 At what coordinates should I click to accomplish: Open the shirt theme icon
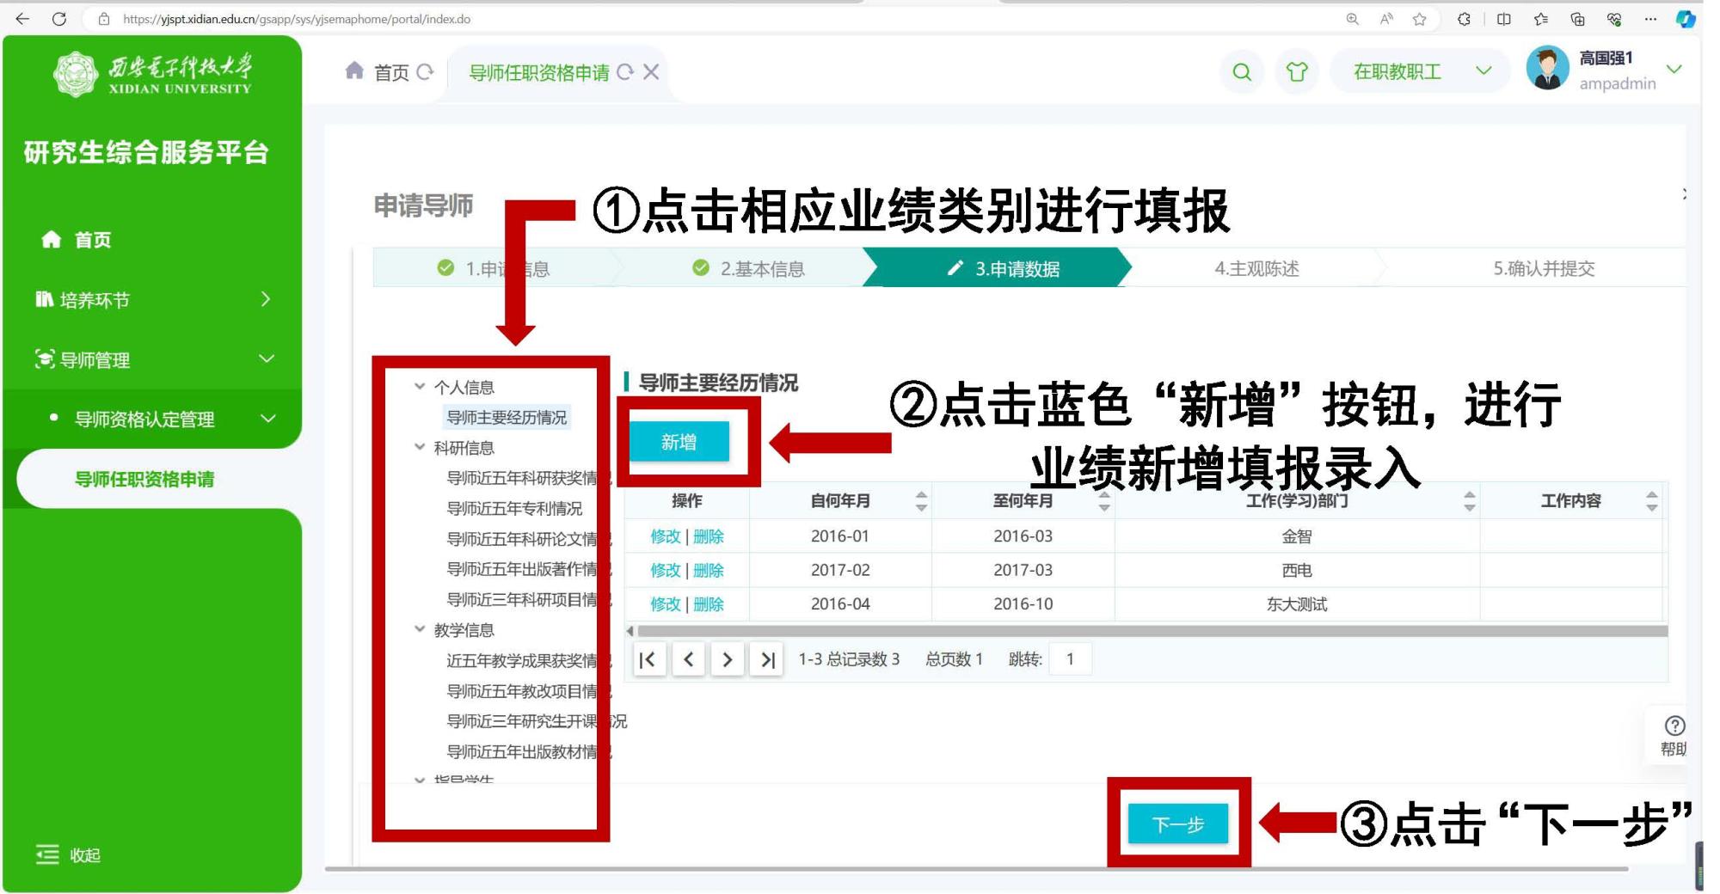(1296, 72)
